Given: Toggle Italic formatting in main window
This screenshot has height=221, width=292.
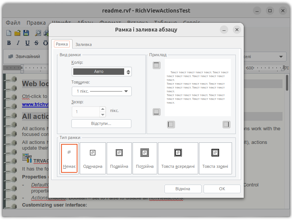Looking at the screenshot, I should (18, 43).
